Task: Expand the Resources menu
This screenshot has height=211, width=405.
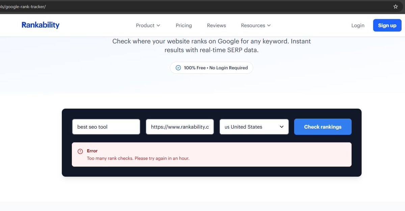Action: pyautogui.click(x=256, y=25)
